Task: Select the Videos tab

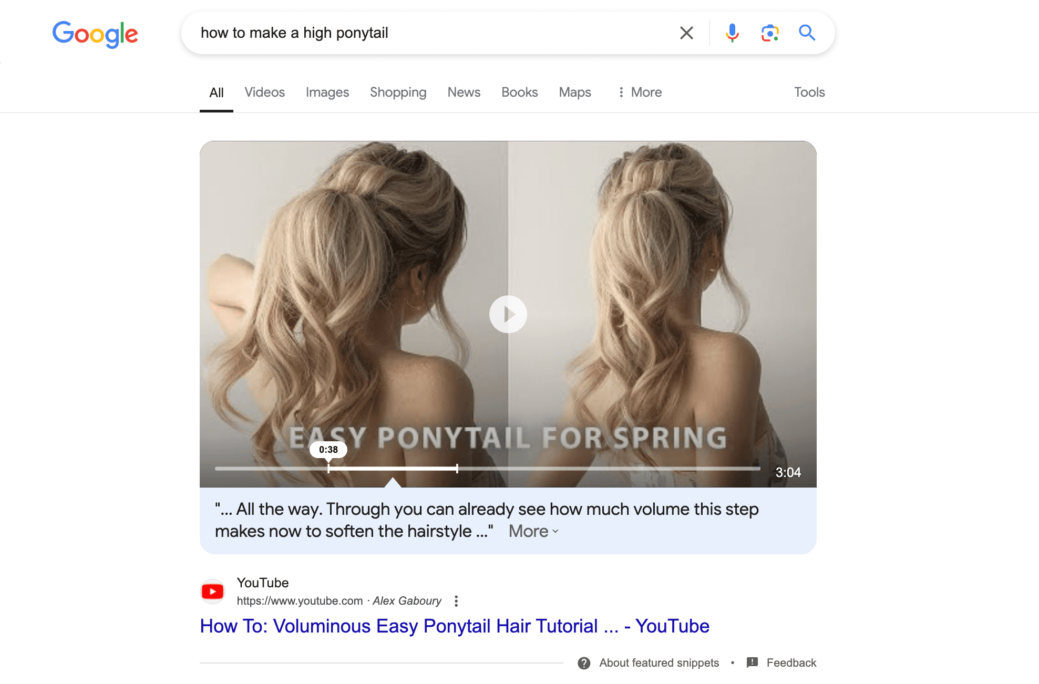Action: coord(264,91)
